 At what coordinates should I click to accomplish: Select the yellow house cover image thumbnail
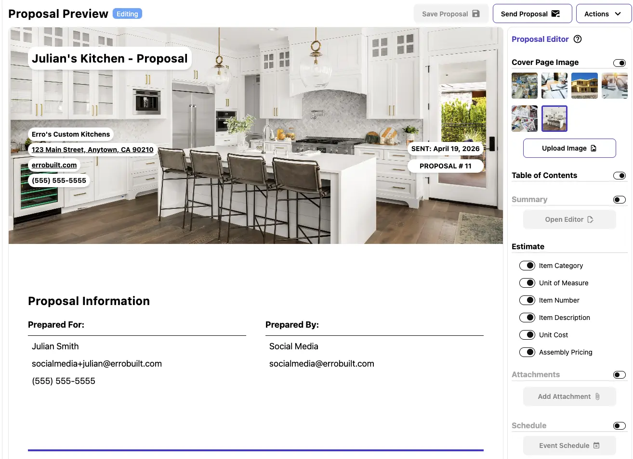[x=584, y=86]
